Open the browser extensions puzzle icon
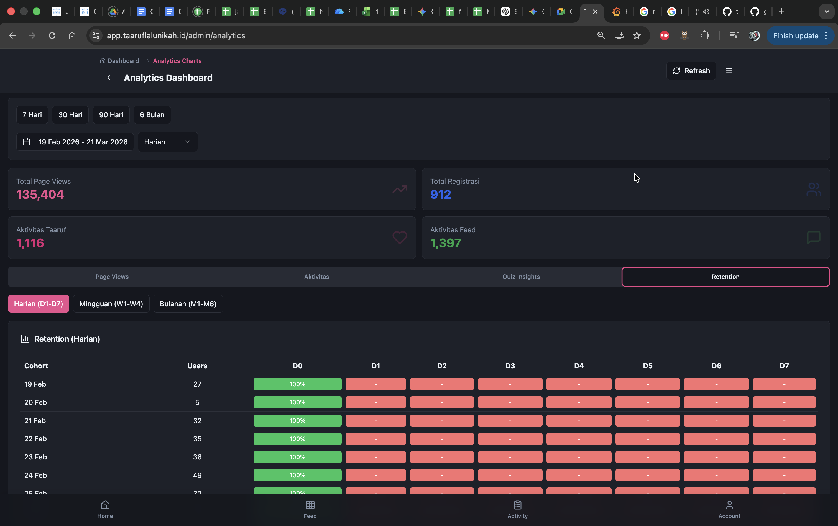 click(704, 35)
